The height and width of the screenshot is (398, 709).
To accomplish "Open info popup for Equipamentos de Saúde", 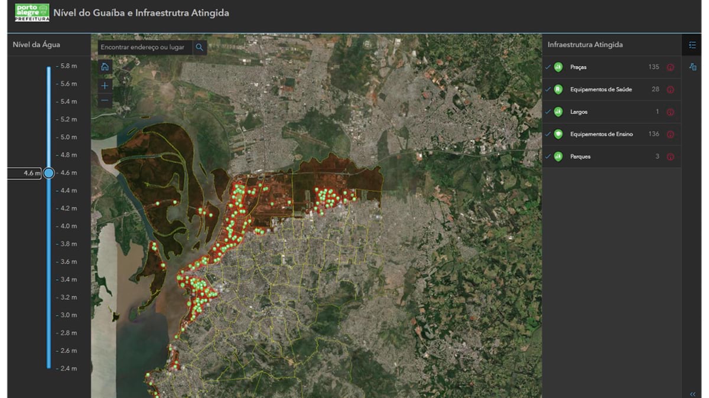I will pos(670,89).
